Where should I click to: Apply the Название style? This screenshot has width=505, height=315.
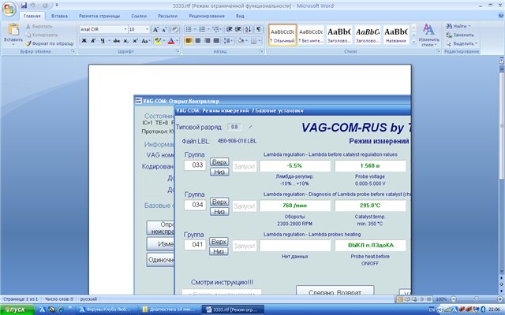[396, 35]
